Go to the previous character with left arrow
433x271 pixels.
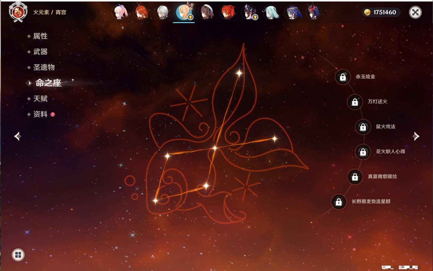pyautogui.click(x=17, y=136)
